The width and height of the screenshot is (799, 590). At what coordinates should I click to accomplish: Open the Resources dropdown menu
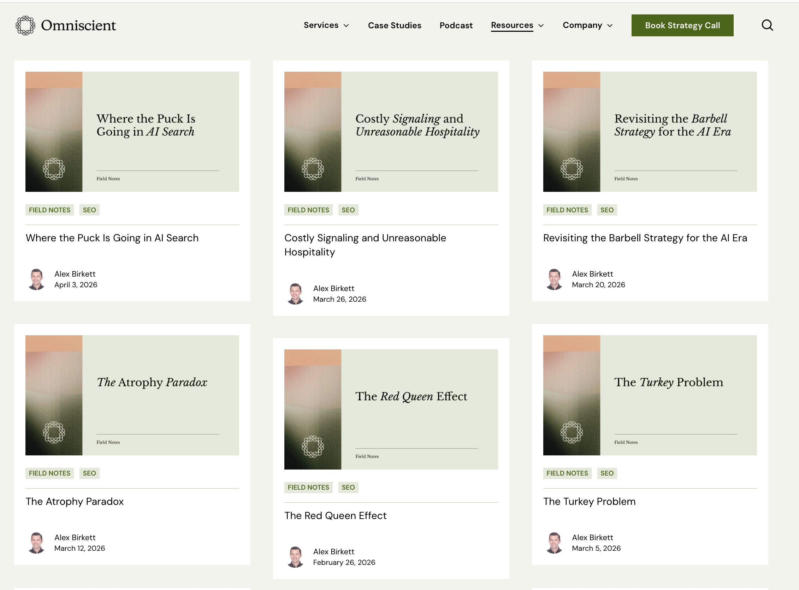[x=517, y=25]
